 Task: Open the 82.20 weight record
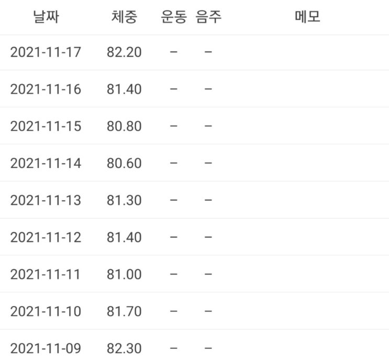coord(124,52)
